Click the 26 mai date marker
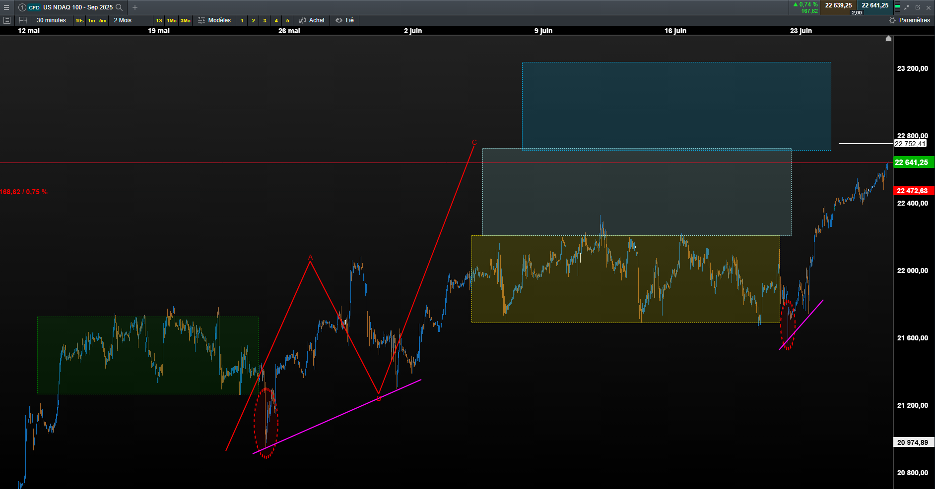 tap(289, 31)
